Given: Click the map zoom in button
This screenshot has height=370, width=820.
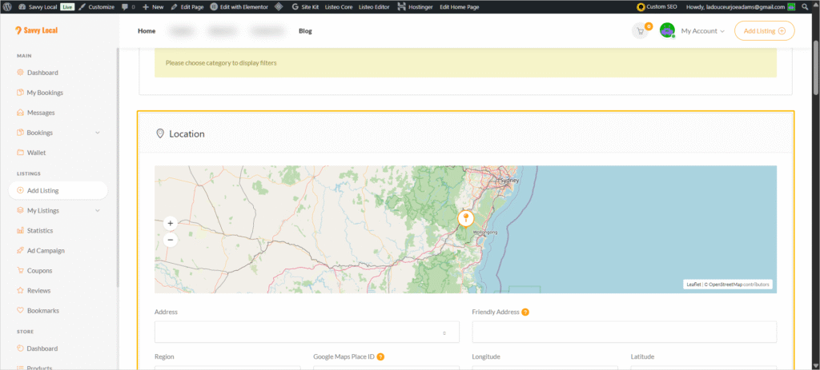Looking at the screenshot, I should pos(170,224).
